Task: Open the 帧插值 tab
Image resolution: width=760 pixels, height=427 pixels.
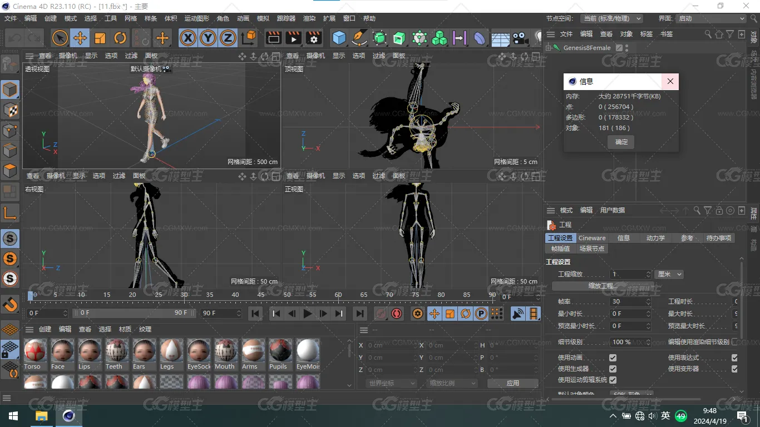Action: click(x=559, y=249)
